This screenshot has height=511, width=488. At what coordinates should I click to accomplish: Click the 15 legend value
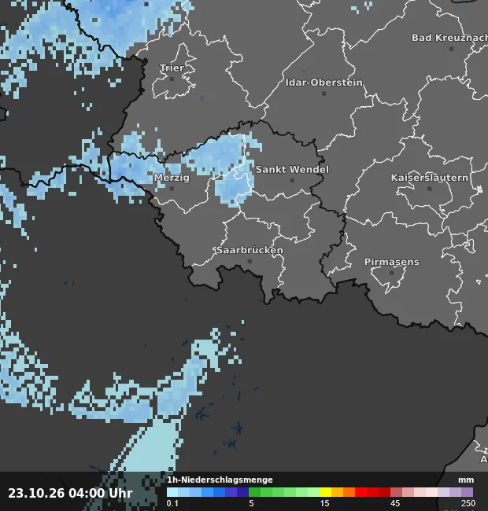324,503
